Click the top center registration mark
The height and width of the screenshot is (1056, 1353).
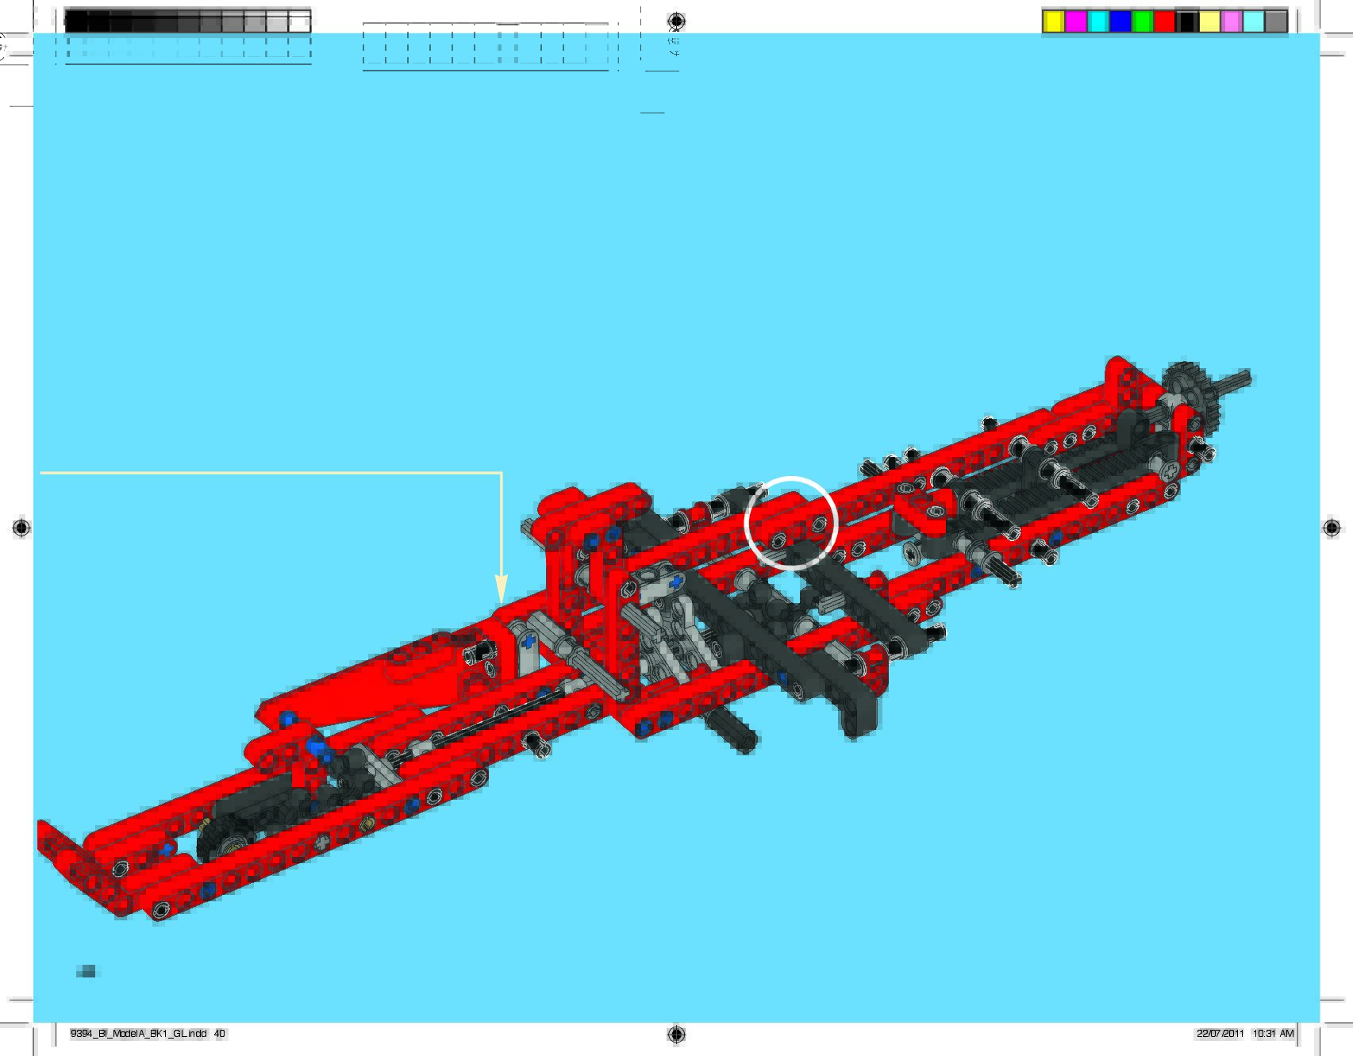coord(676,21)
